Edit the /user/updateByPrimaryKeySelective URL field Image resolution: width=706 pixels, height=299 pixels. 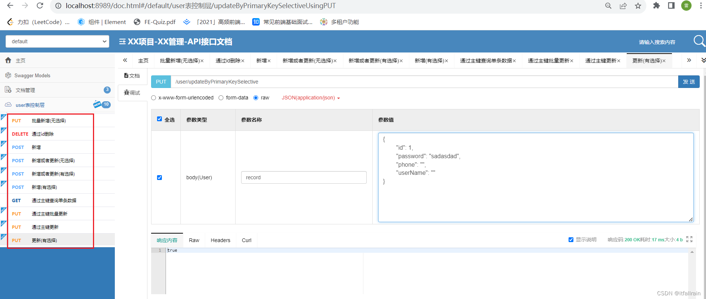424,82
